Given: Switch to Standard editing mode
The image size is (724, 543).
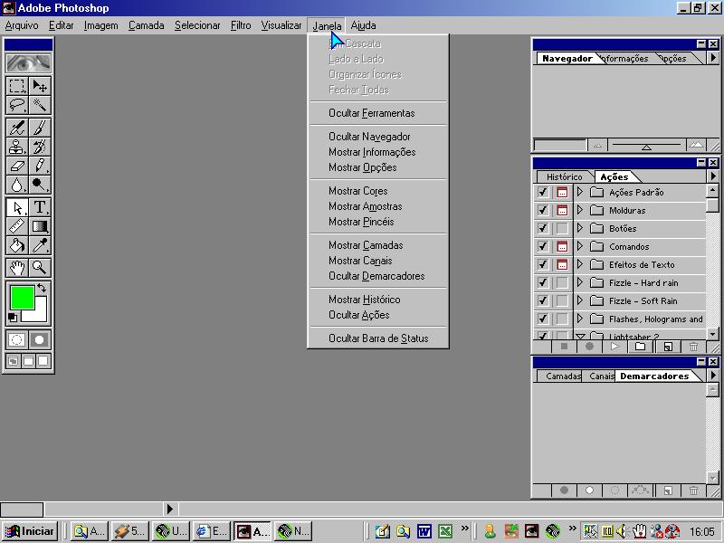Looking at the screenshot, I should [16, 340].
